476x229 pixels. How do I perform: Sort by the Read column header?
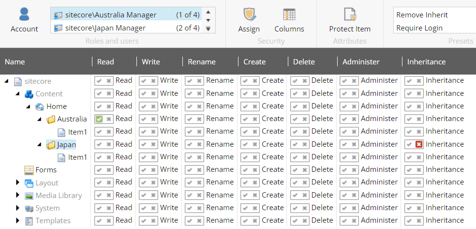105,62
